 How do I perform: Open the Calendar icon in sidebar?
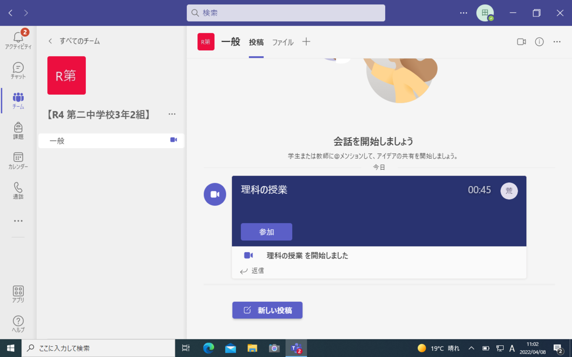[18, 160]
